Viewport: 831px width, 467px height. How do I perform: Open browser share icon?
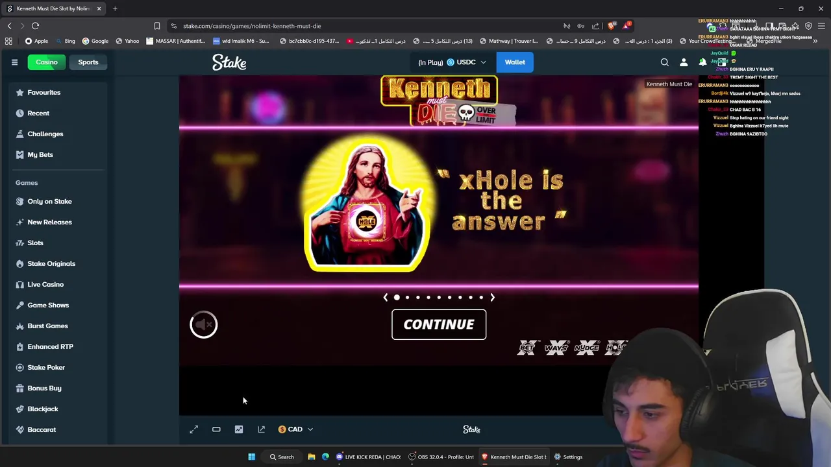tap(595, 26)
